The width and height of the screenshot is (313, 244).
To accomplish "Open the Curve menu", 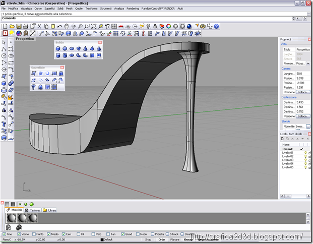I will [38, 9].
